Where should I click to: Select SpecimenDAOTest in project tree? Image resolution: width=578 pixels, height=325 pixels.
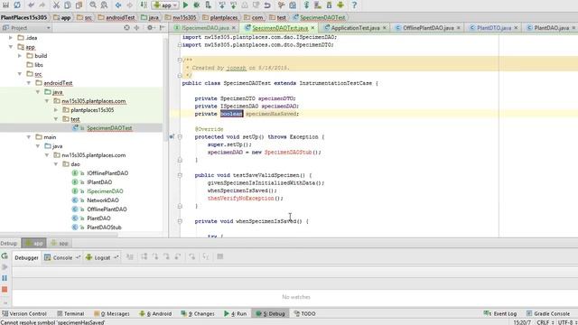(109, 128)
